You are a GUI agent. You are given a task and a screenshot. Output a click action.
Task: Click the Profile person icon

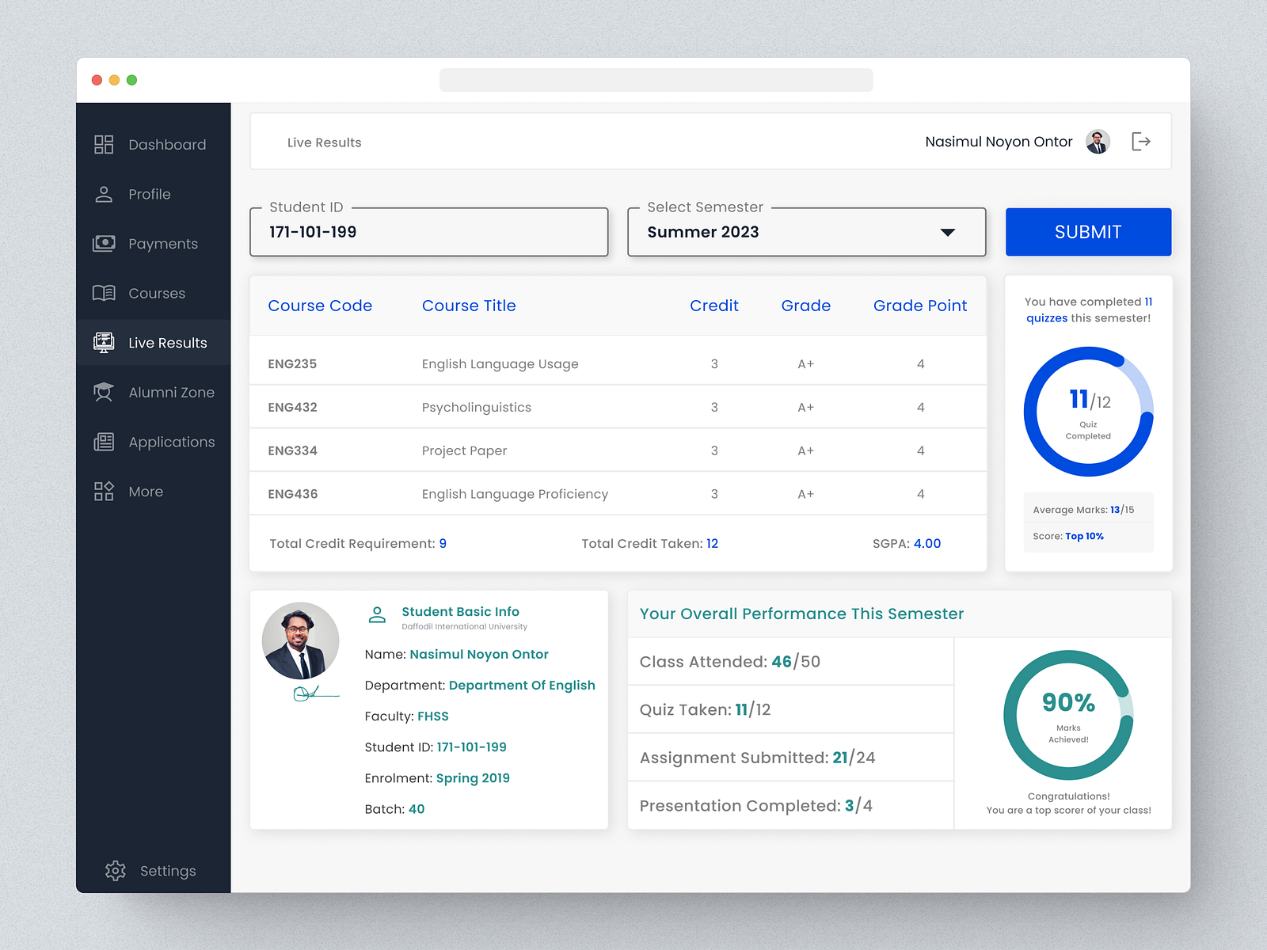(x=104, y=194)
